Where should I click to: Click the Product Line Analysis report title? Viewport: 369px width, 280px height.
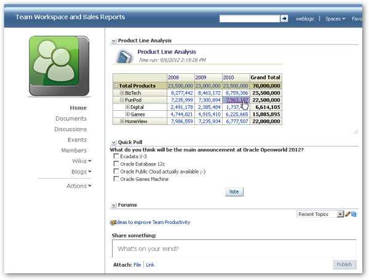coord(167,52)
